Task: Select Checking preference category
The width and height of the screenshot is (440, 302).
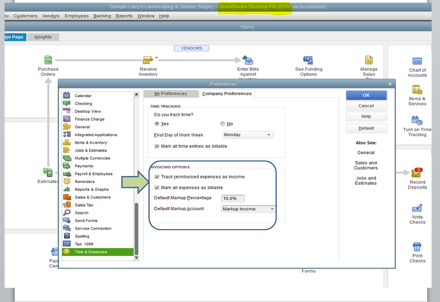Action: (x=97, y=104)
